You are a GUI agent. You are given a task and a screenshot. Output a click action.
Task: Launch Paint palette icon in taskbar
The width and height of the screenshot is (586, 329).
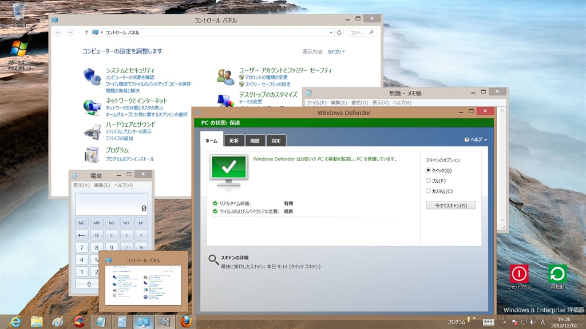[58, 322]
